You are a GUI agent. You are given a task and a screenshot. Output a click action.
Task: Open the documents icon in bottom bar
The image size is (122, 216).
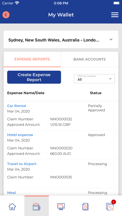[85, 207]
